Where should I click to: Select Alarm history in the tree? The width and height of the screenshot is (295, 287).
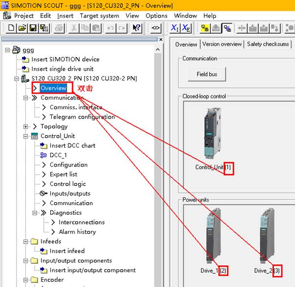pyautogui.click(x=77, y=232)
